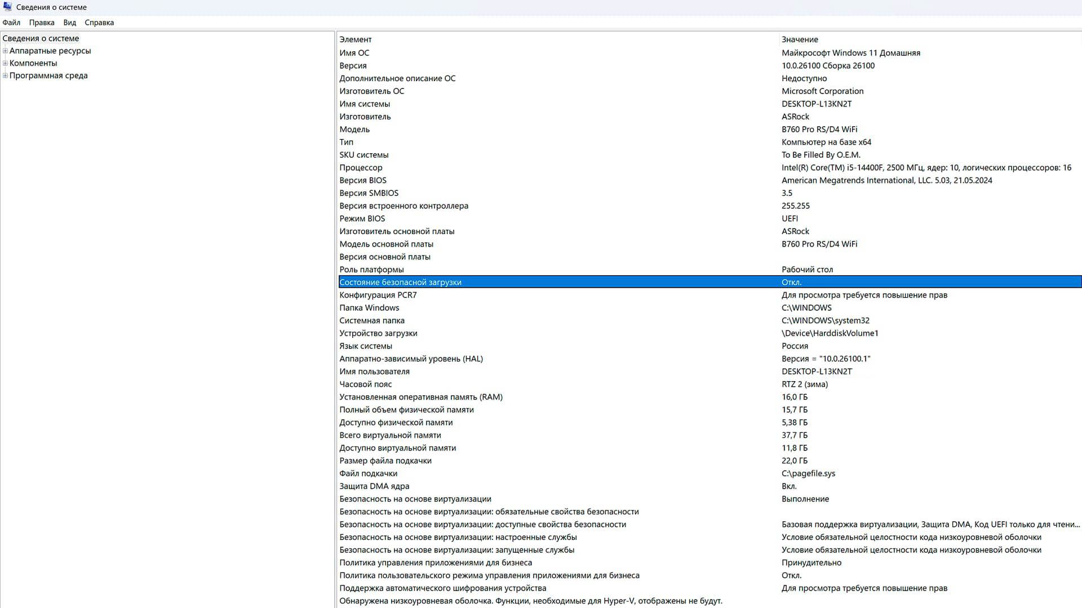Open the Справка menu
This screenshot has width=1082, height=608.
[99, 23]
